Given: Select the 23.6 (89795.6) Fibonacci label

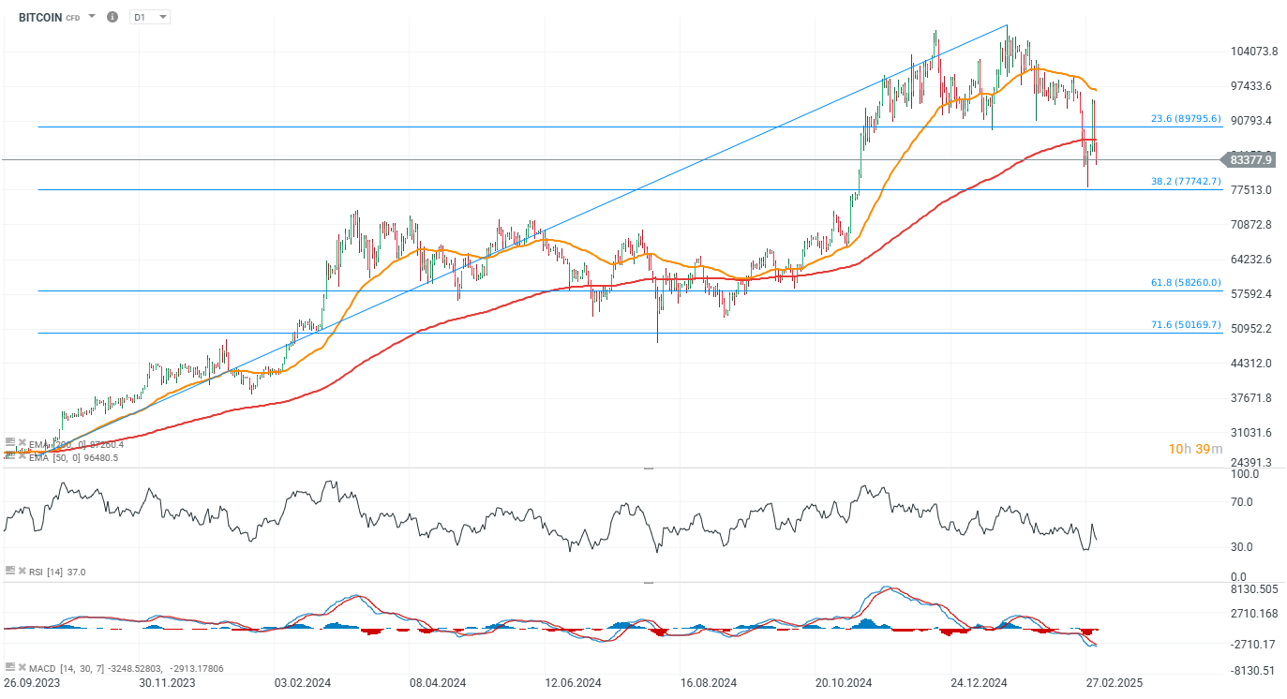Looking at the screenshot, I should (x=1186, y=119).
